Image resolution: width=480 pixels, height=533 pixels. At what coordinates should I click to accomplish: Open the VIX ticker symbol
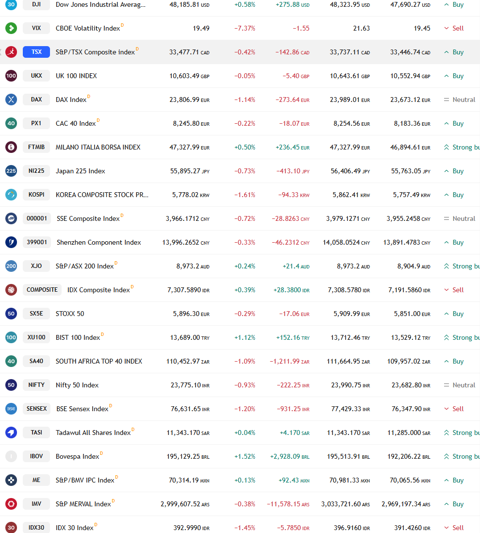point(36,28)
